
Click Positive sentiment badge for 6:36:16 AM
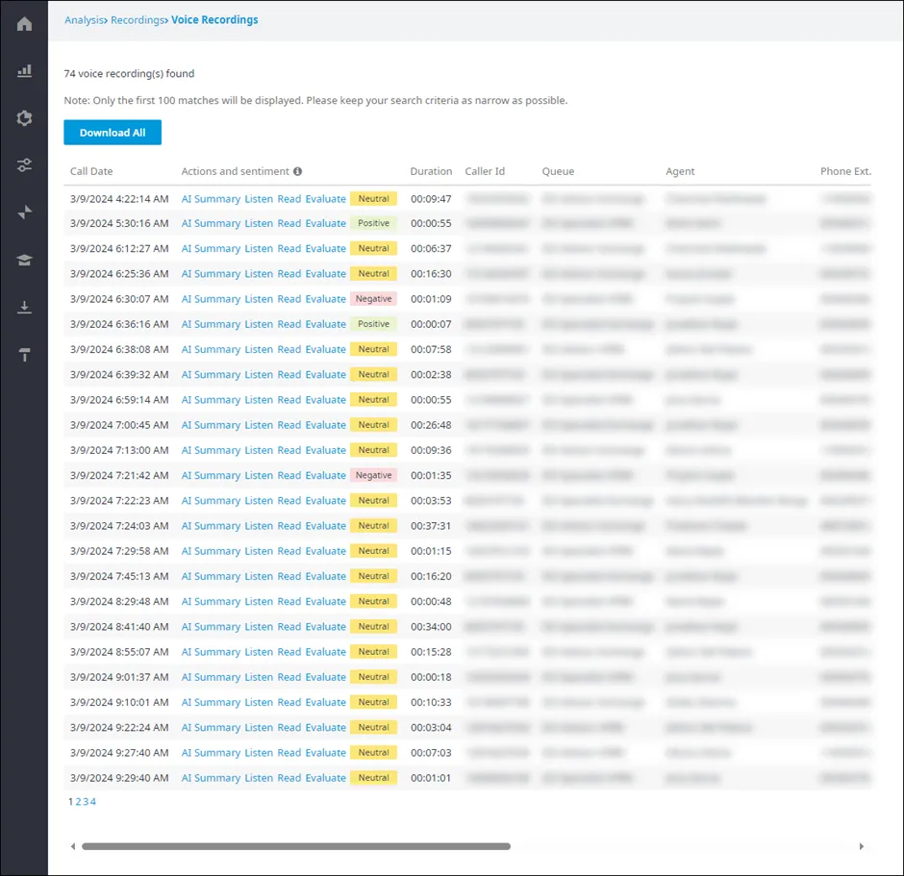pos(373,324)
